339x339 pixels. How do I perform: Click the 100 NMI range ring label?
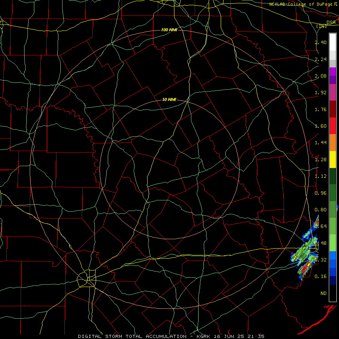pos(169,30)
